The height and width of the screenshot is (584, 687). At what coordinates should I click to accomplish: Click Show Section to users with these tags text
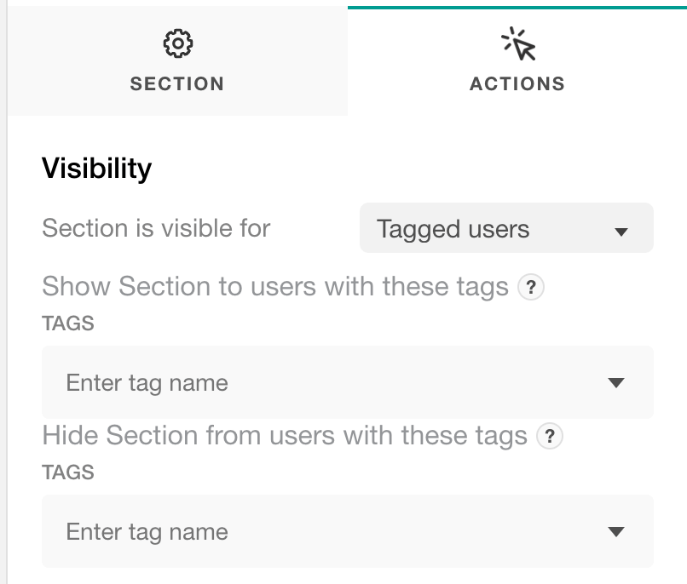[275, 287]
